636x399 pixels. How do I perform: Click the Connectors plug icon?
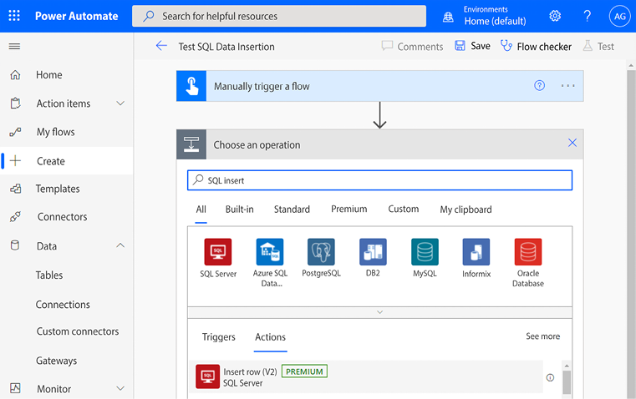pyautogui.click(x=15, y=217)
